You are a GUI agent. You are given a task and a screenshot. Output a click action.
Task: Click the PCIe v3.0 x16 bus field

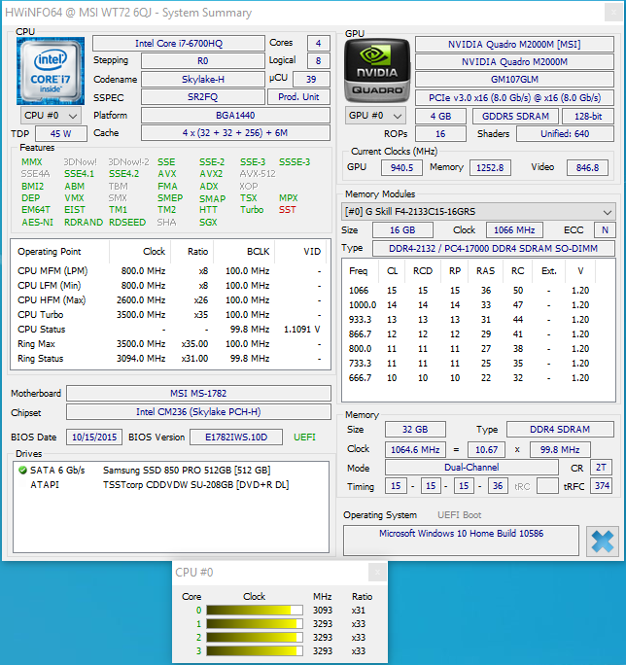pyautogui.click(x=514, y=98)
